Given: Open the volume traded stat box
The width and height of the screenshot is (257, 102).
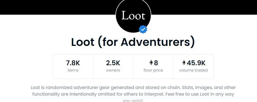Looking at the screenshot, I should tap(193, 66).
